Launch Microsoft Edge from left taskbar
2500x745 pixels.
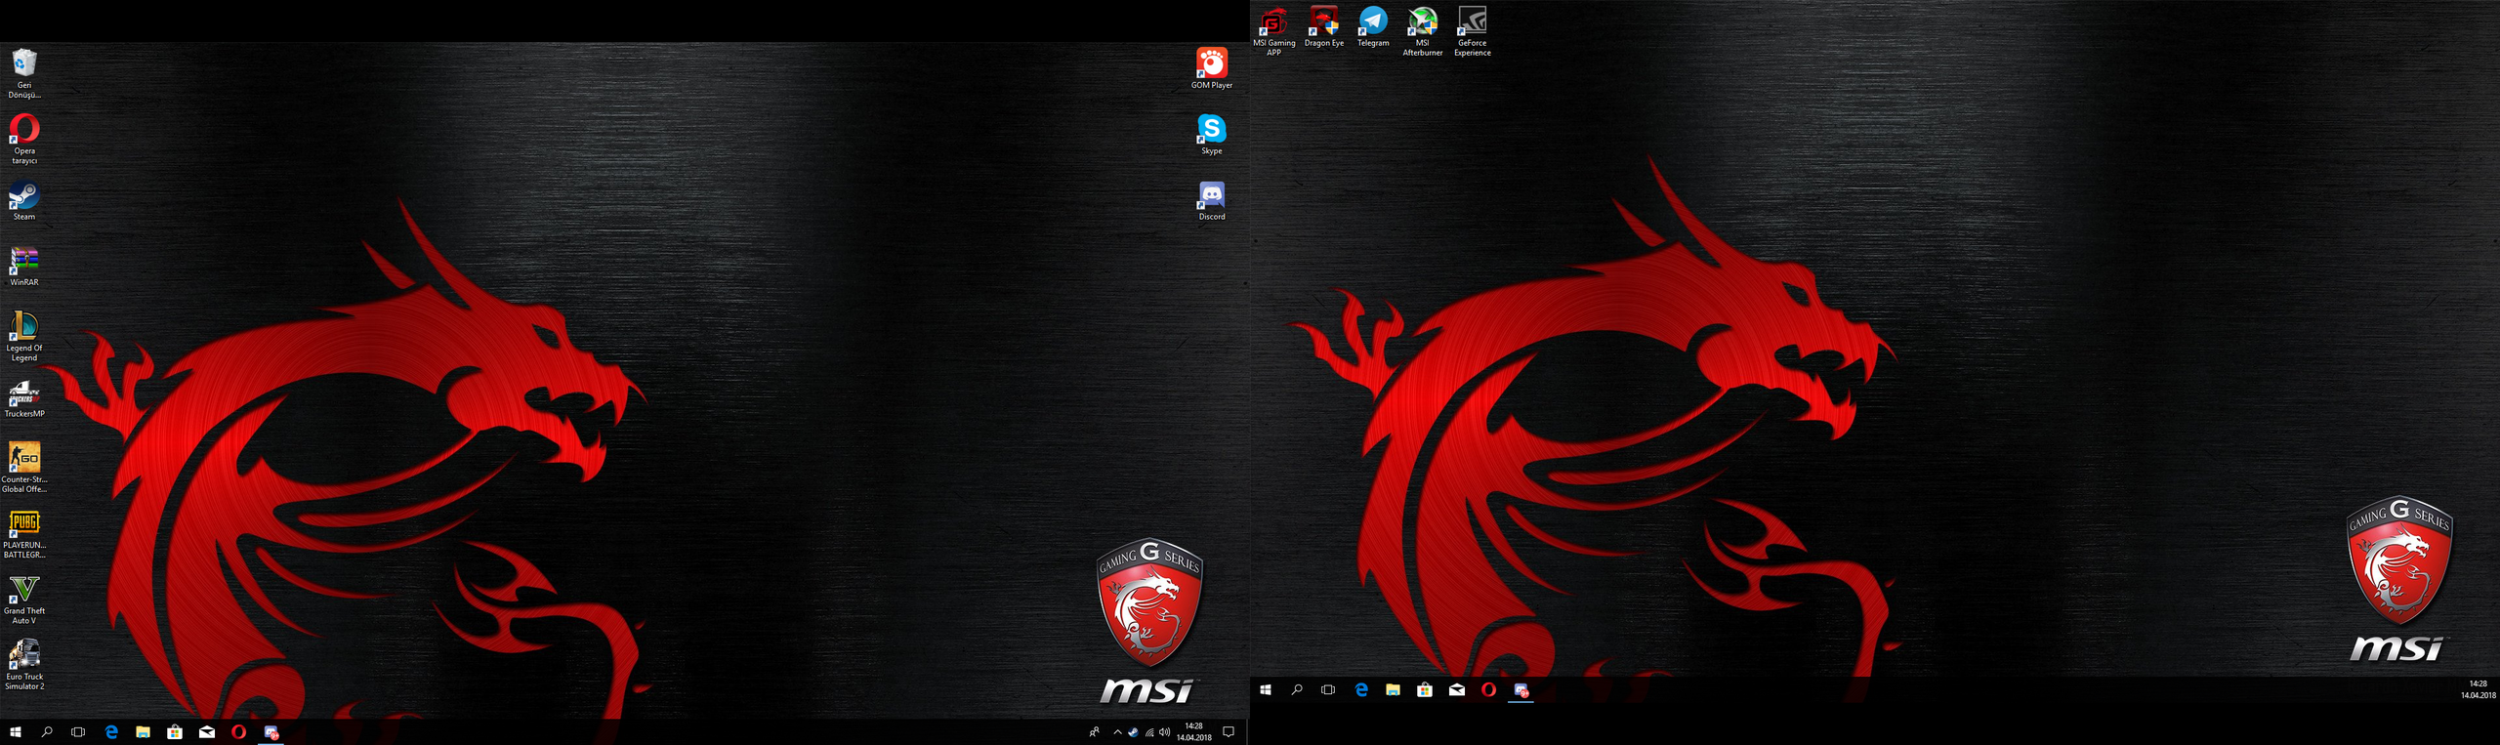111,732
